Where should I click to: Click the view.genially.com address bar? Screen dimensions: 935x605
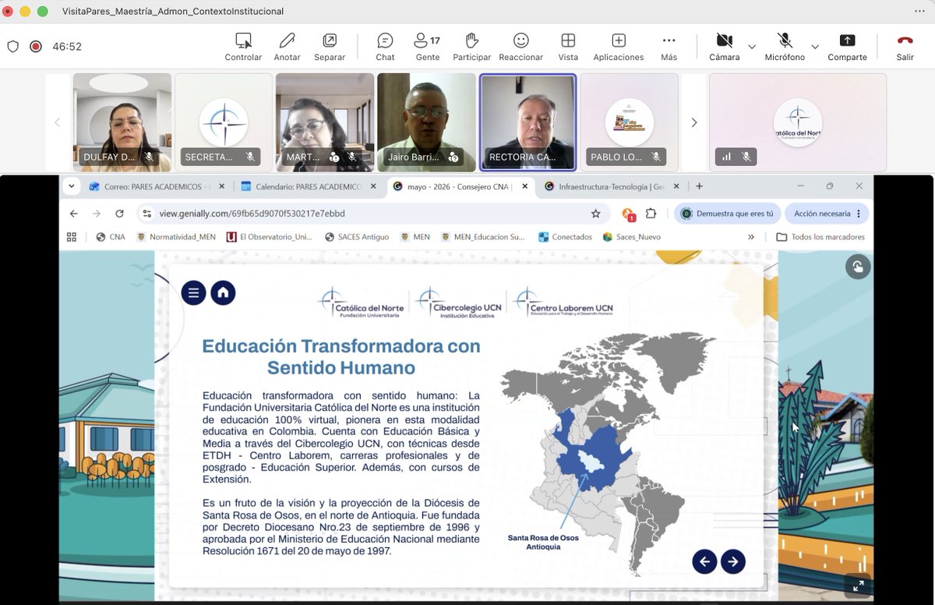[x=373, y=214]
